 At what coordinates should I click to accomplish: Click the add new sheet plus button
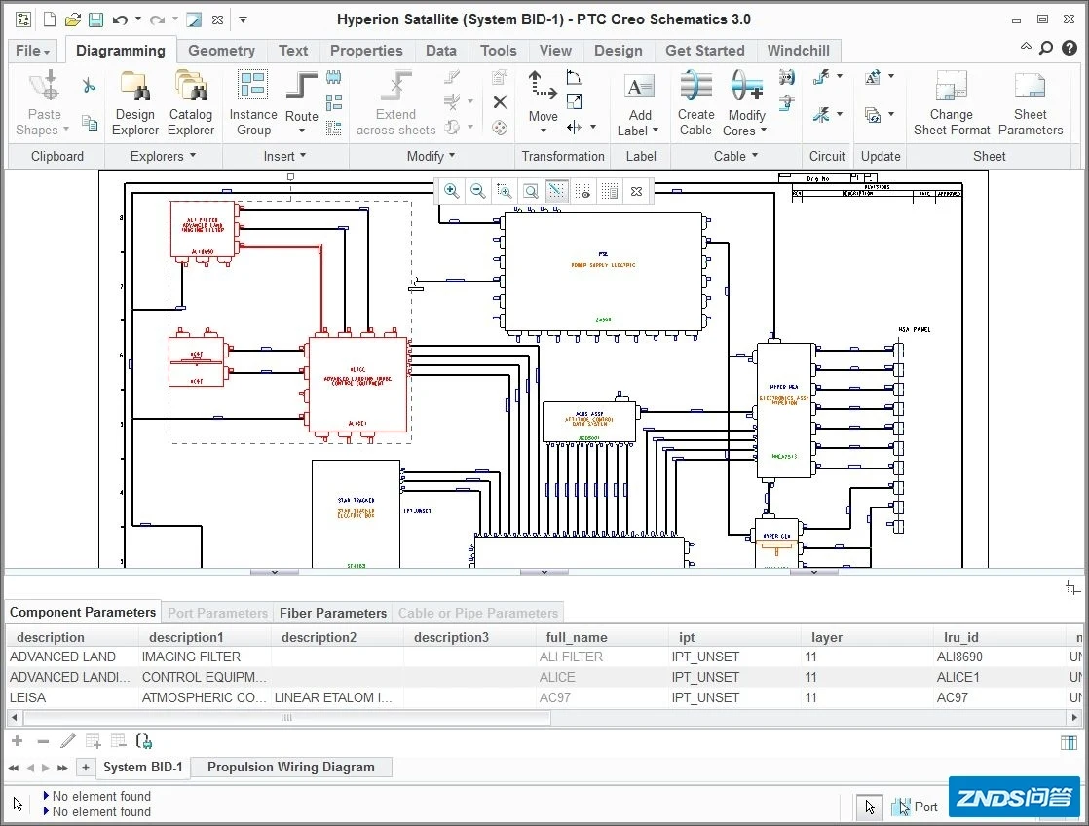coord(86,767)
